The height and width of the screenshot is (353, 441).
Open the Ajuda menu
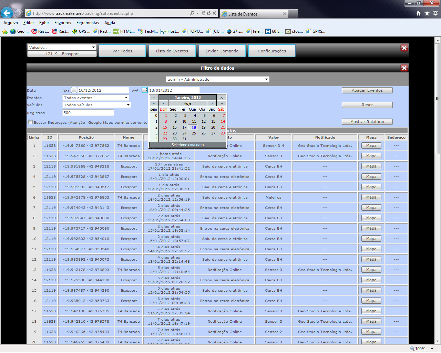110,23
